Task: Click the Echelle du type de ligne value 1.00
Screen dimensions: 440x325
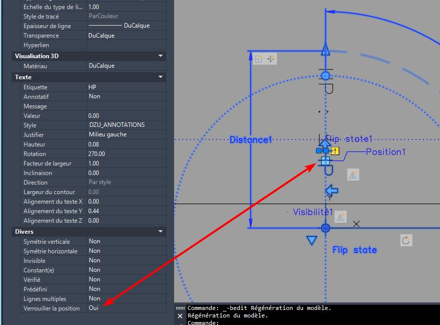Action: [126, 7]
